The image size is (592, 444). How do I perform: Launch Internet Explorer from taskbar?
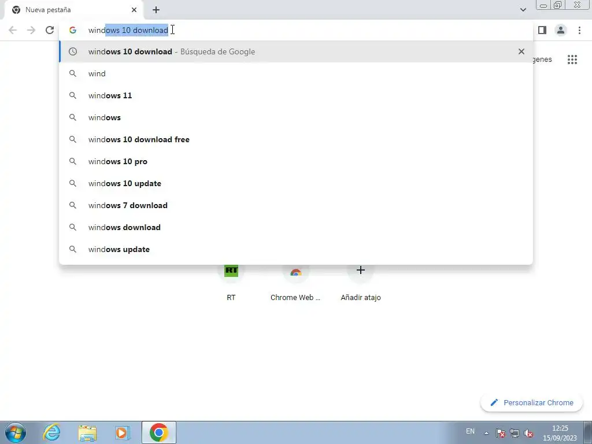tap(51, 432)
